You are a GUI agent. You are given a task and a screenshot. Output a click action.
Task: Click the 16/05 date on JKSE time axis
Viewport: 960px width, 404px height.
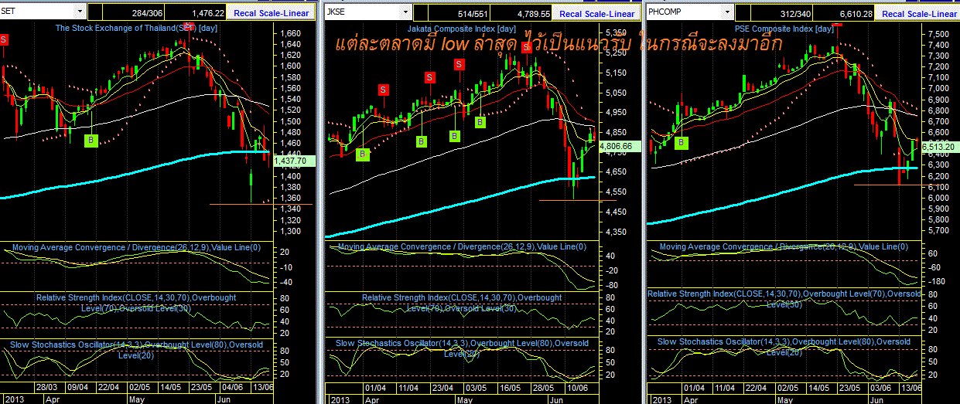509,388
